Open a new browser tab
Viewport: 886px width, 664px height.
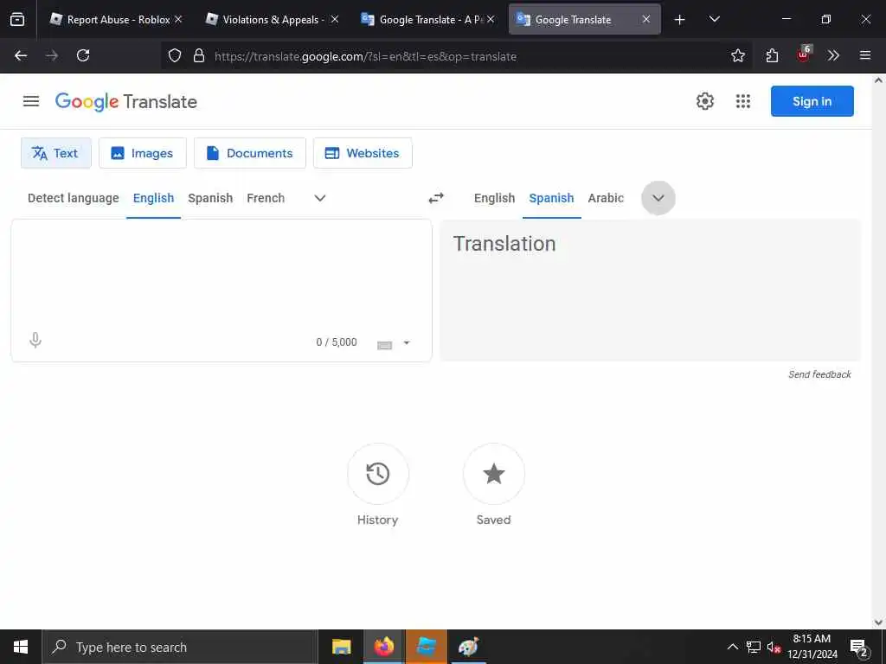[x=679, y=20]
